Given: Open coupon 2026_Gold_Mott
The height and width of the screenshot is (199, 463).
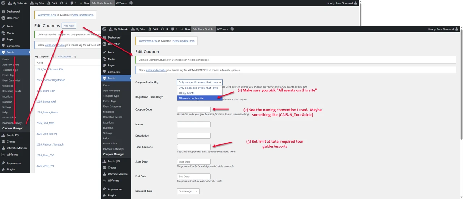Looking at the screenshot, I should click(45, 123).
